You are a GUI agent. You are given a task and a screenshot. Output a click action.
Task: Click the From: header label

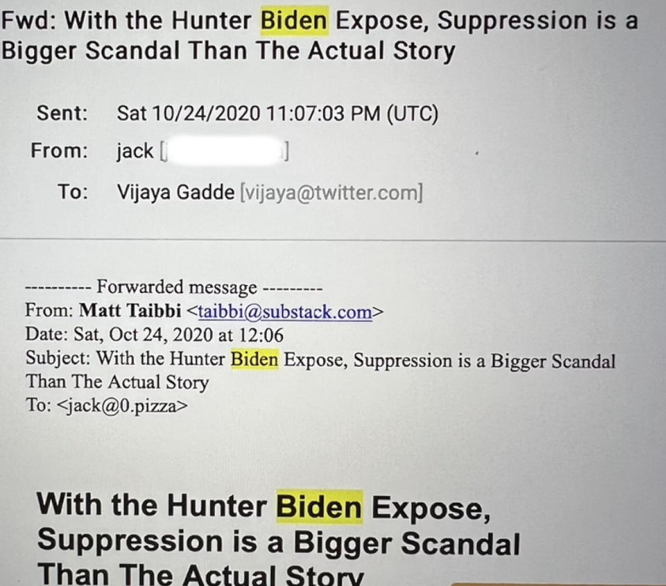[x=59, y=150]
